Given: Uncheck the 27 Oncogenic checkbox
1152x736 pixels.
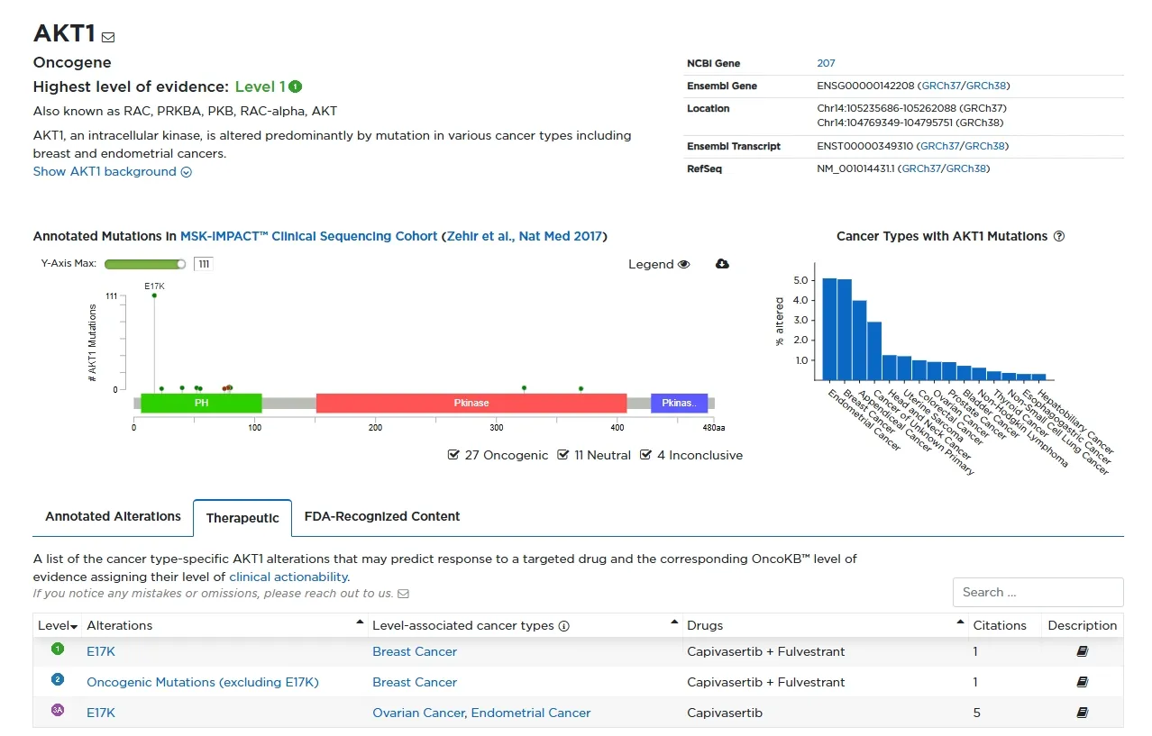Looking at the screenshot, I should (453, 455).
